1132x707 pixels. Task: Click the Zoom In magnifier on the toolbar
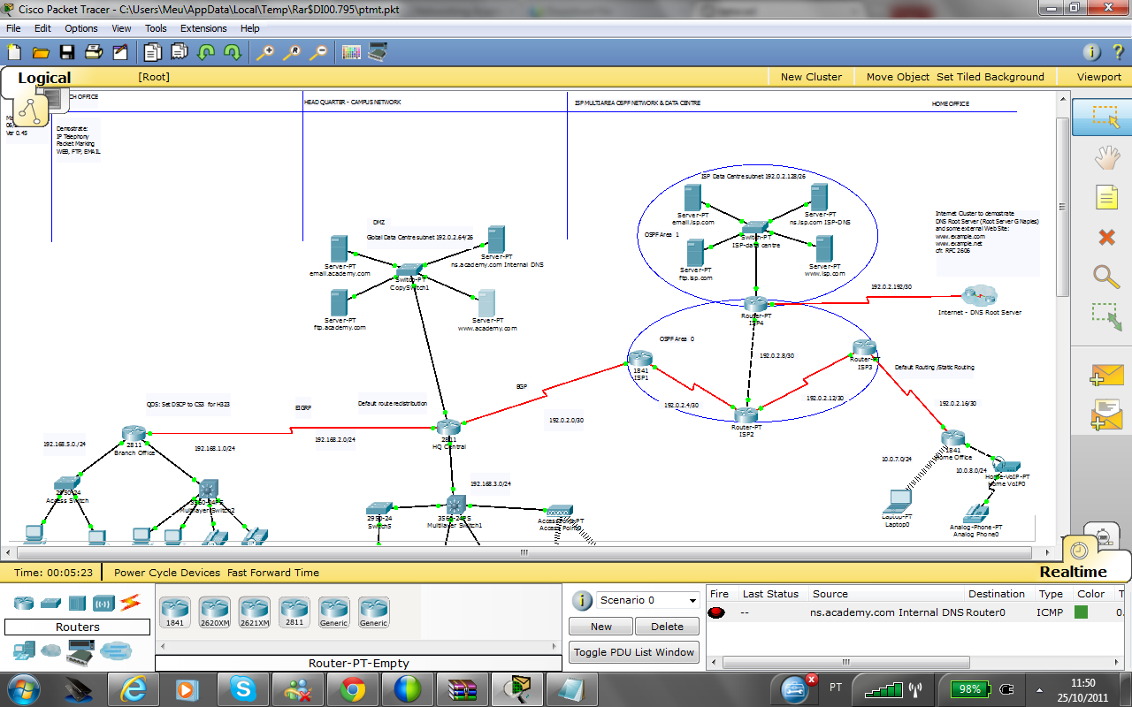264,52
